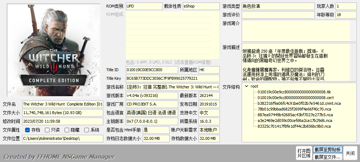Focus the 游戏名称 text field

coord(173,87)
